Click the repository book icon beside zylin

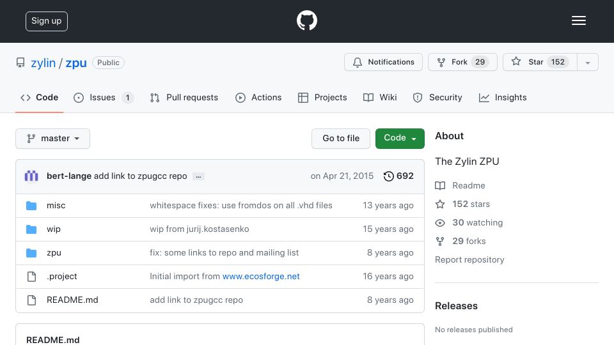tap(20, 63)
